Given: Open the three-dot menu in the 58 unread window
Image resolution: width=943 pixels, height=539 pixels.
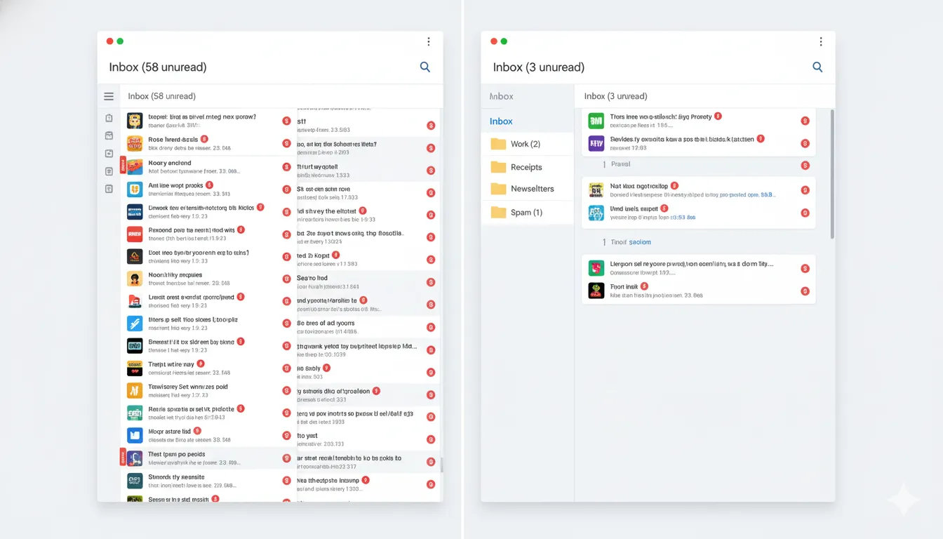Looking at the screenshot, I should 428,42.
